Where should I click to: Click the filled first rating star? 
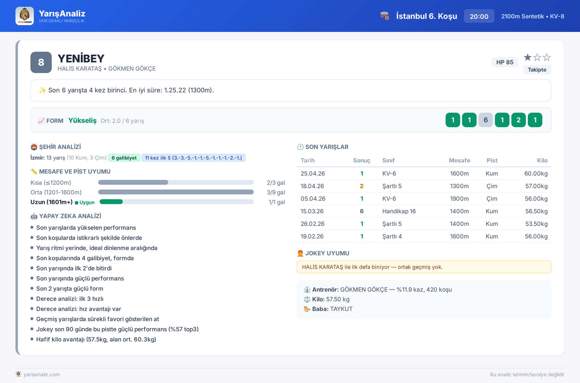528,57
